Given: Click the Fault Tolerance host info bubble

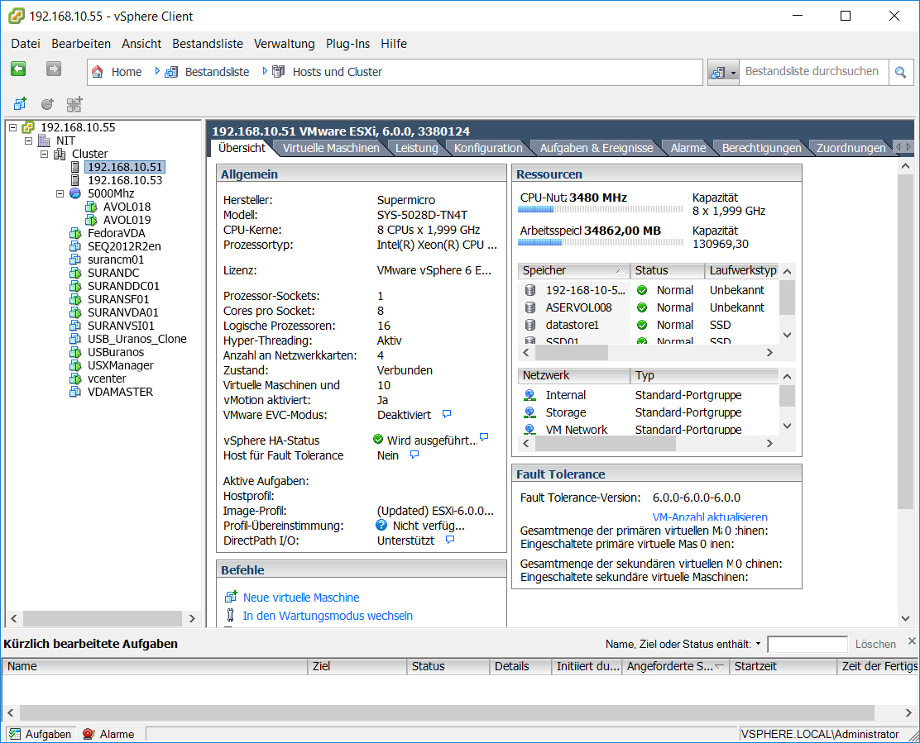Looking at the screenshot, I should coord(414,454).
